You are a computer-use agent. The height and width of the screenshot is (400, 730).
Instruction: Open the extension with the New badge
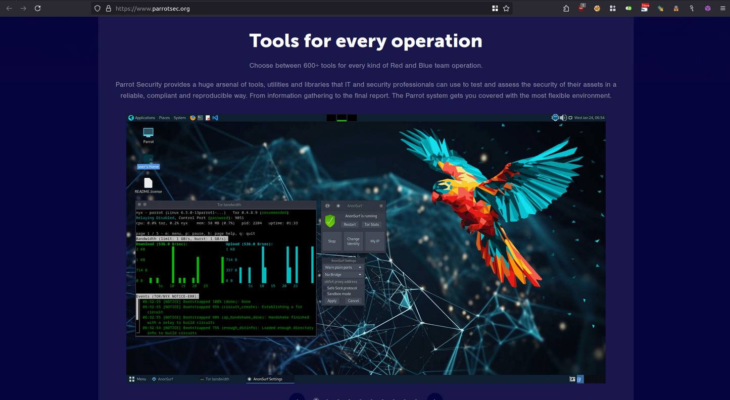pos(645,8)
